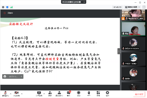Raise hand using the hand icon

coord(89,94)
